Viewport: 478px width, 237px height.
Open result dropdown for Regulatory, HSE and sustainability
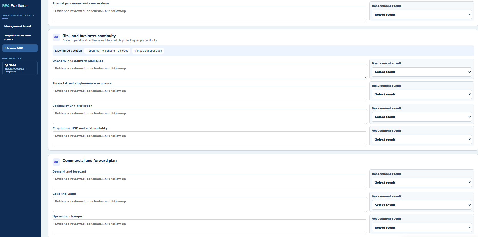click(422, 139)
